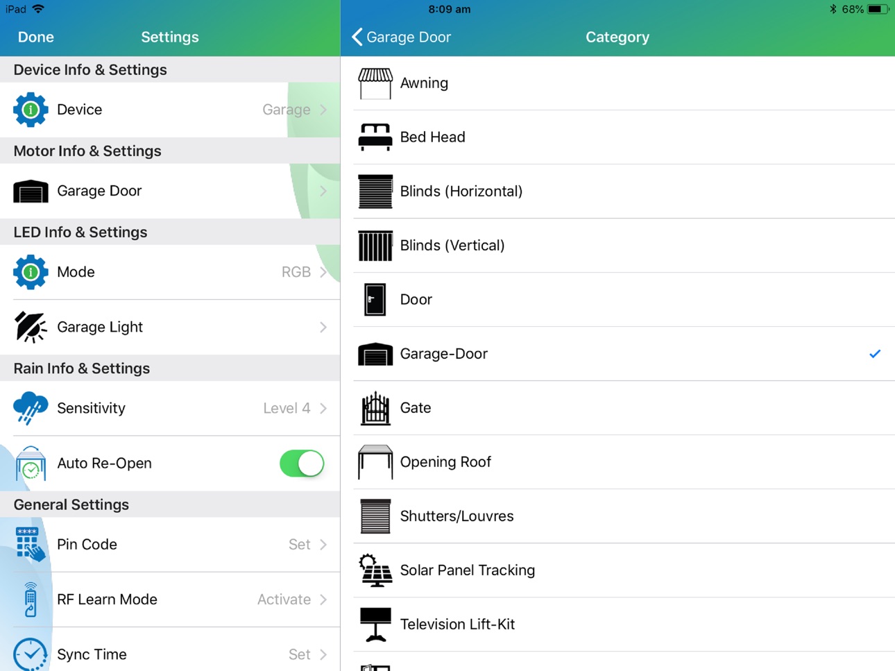Image resolution: width=895 pixels, height=671 pixels.
Task: Select Opening Roof label
Action: pyautogui.click(x=445, y=462)
